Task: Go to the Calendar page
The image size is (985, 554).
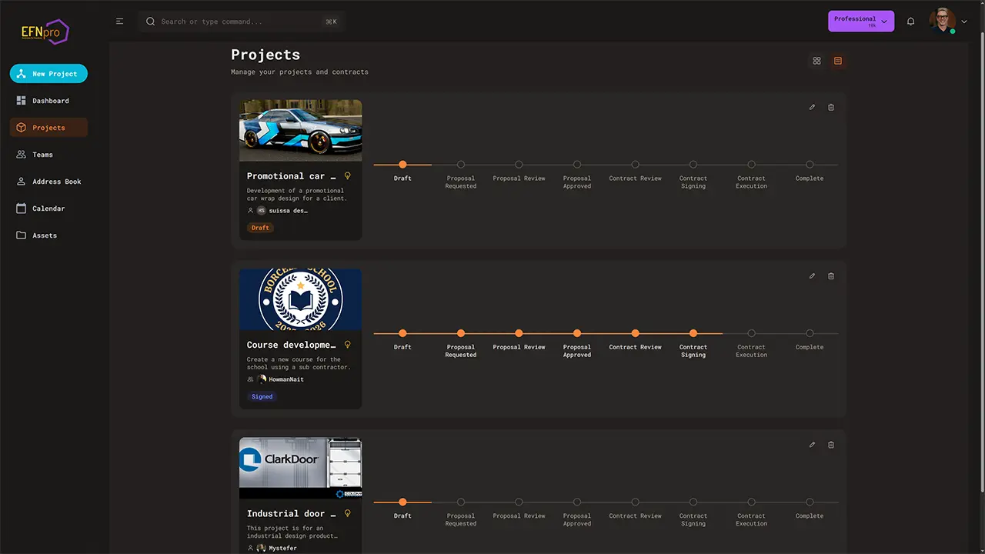Action: click(x=48, y=209)
